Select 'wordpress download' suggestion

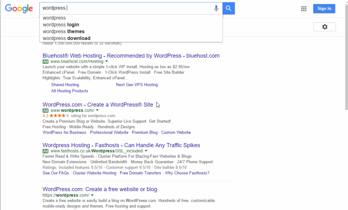click(131, 38)
